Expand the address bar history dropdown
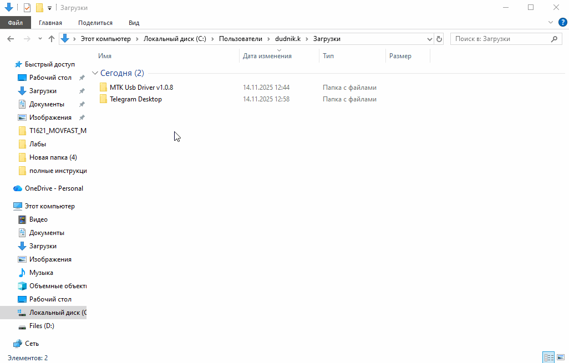Screen dimensions: 569x363 tap(429, 39)
